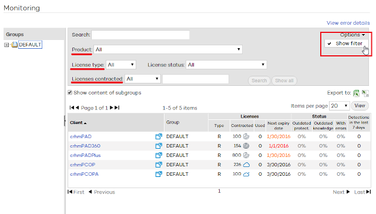
Task: Focus the Search text field
Action: pos(140,35)
